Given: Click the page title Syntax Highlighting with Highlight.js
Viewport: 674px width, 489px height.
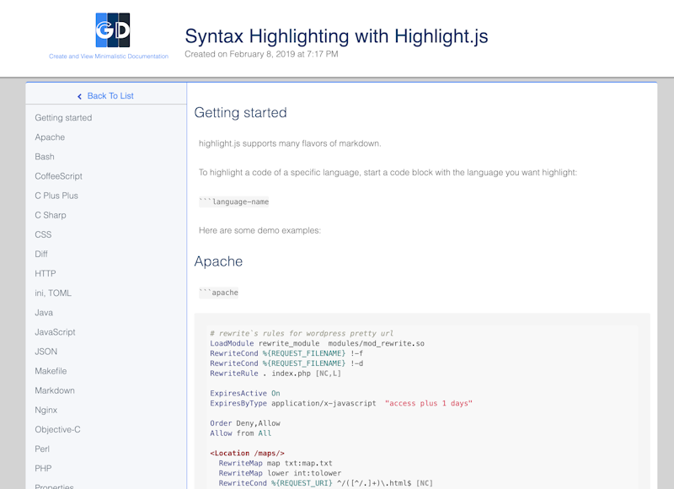Looking at the screenshot, I should 336,36.
